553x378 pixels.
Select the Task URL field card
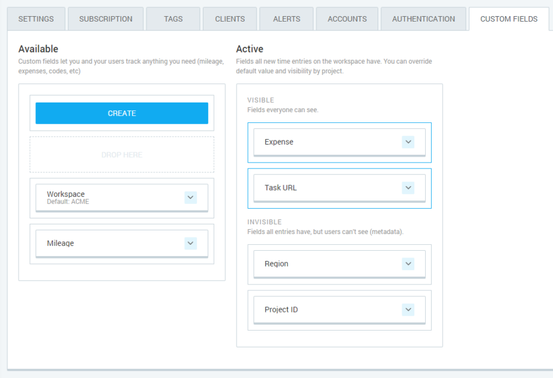click(324, 188)
